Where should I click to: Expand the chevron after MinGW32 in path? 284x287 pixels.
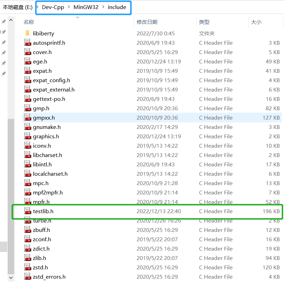click(103, 7)
